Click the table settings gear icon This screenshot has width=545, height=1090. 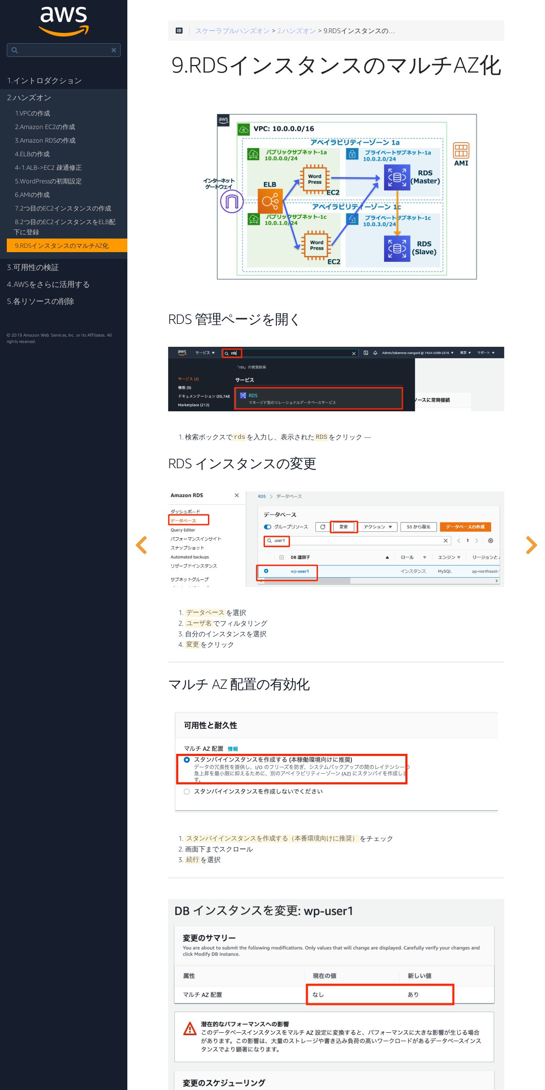point(491,541)
